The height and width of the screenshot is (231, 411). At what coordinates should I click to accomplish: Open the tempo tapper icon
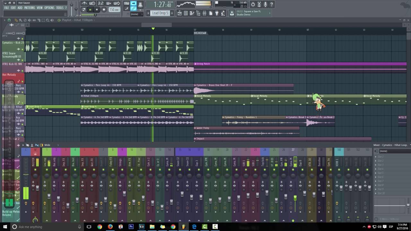pyautogui.click(x=223, y=13)
